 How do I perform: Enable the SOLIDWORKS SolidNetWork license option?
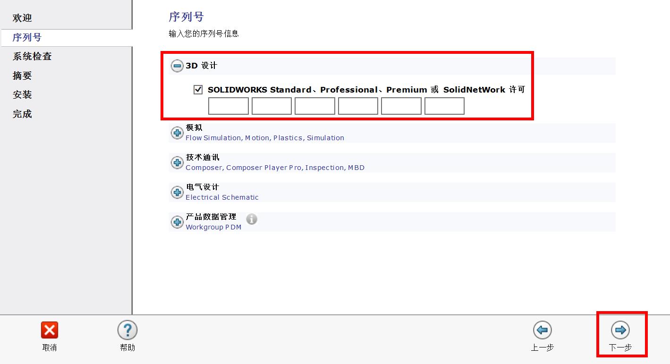click(198, 89)
